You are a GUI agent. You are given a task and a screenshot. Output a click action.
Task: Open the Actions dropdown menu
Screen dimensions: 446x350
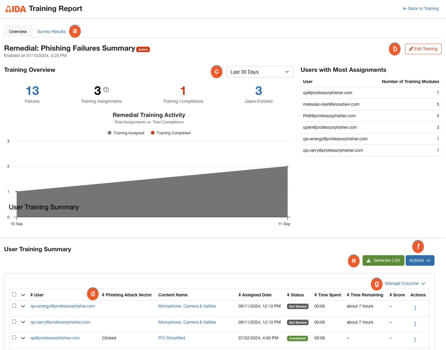(x=420, y=260)
